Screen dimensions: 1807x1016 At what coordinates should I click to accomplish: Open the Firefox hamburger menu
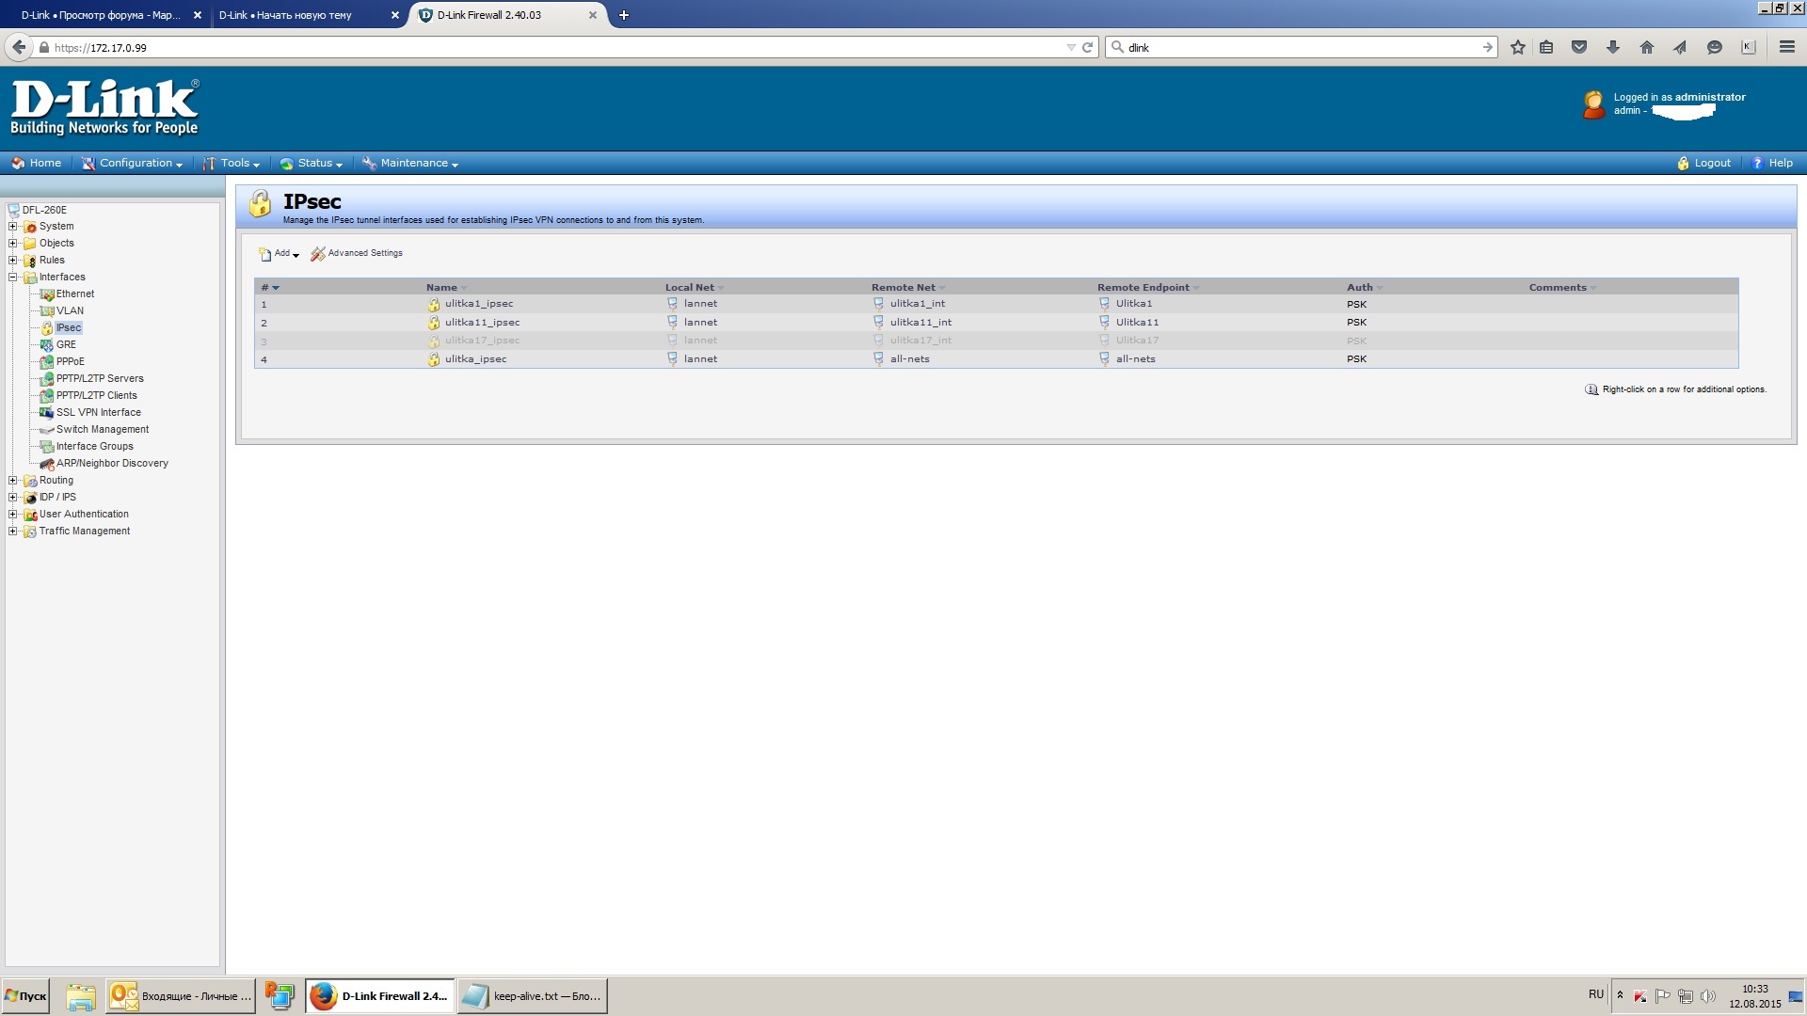pyautogui.click(x=1786, y=47)
